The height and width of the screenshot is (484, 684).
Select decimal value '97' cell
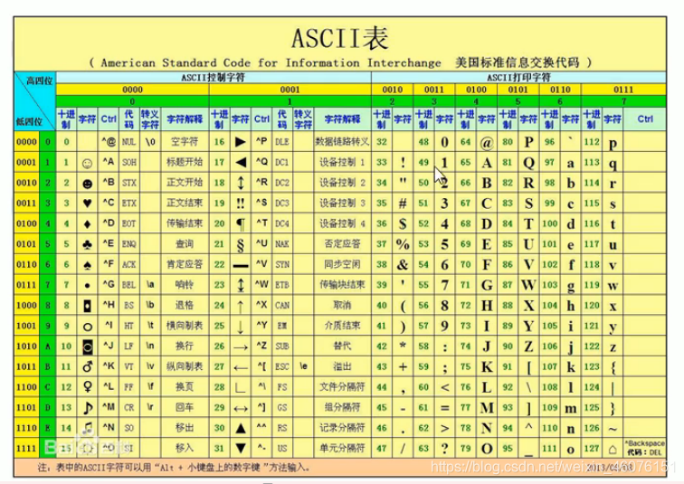(549, 163)
